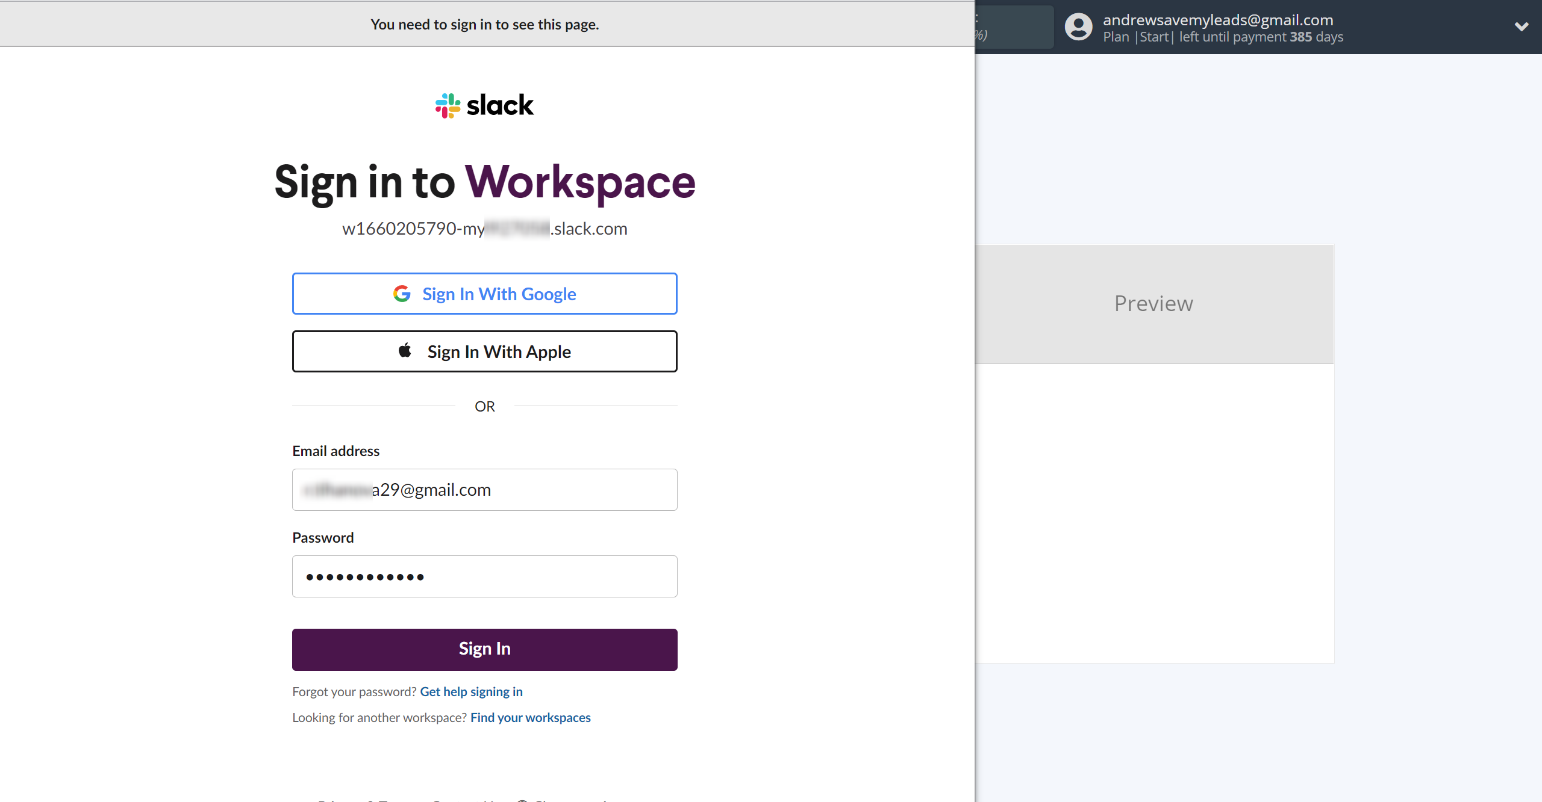Screen dimensions: 1542x802
Task: Click the Apple logo icon
Action: point(405,350)
